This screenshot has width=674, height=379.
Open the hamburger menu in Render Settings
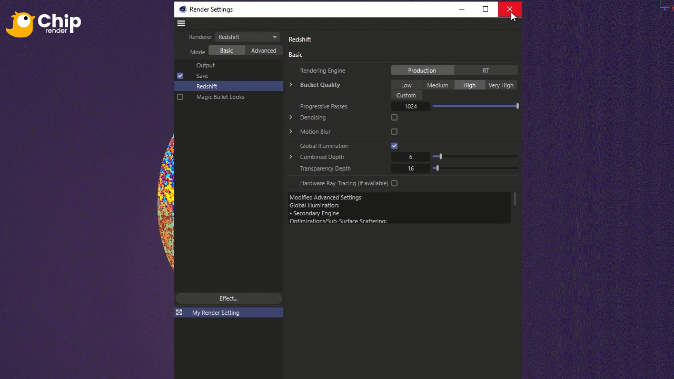tap(181, 23)
